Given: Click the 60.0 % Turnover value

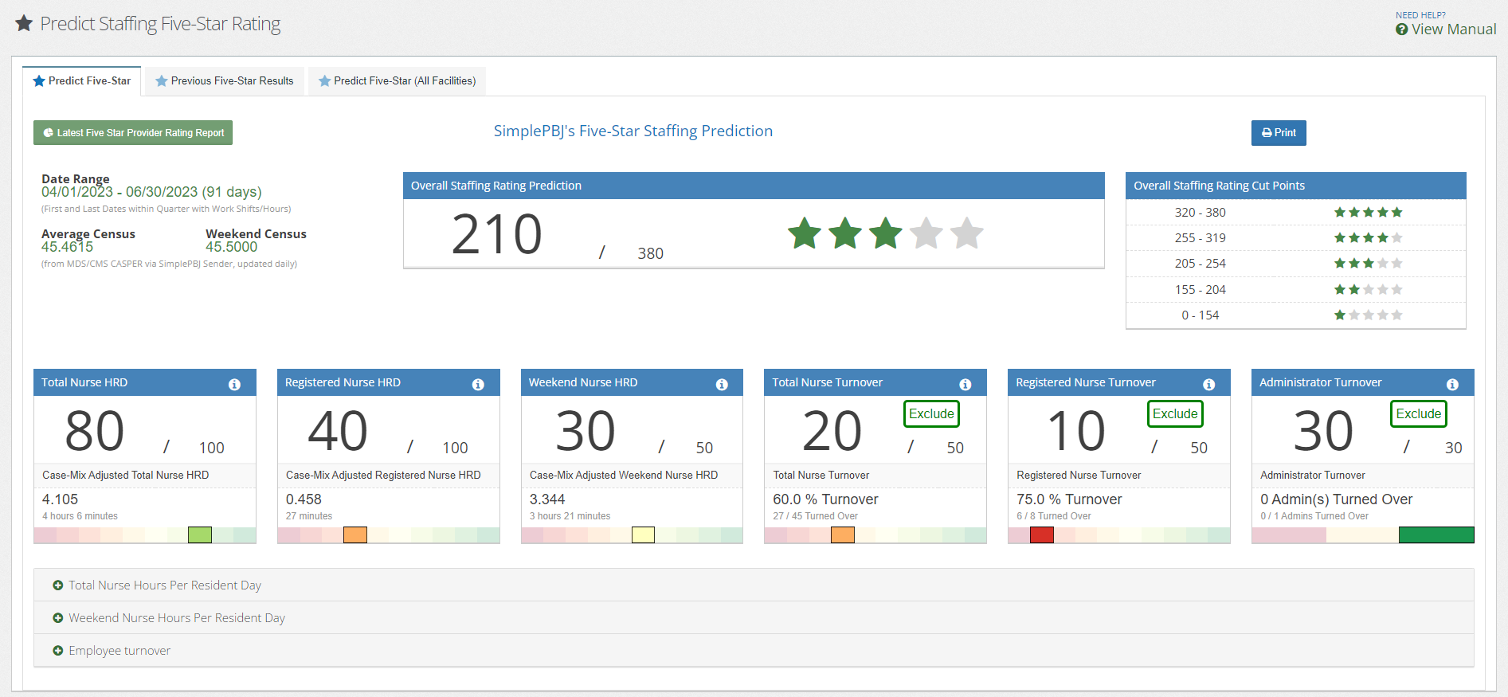Looking at the screenshot, I should coord(825,499).
